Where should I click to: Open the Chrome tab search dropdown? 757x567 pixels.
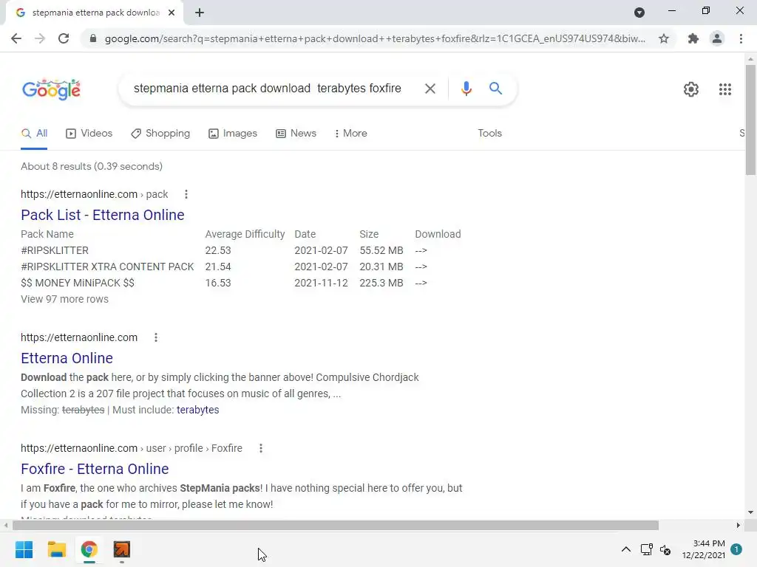pos(639,13)
